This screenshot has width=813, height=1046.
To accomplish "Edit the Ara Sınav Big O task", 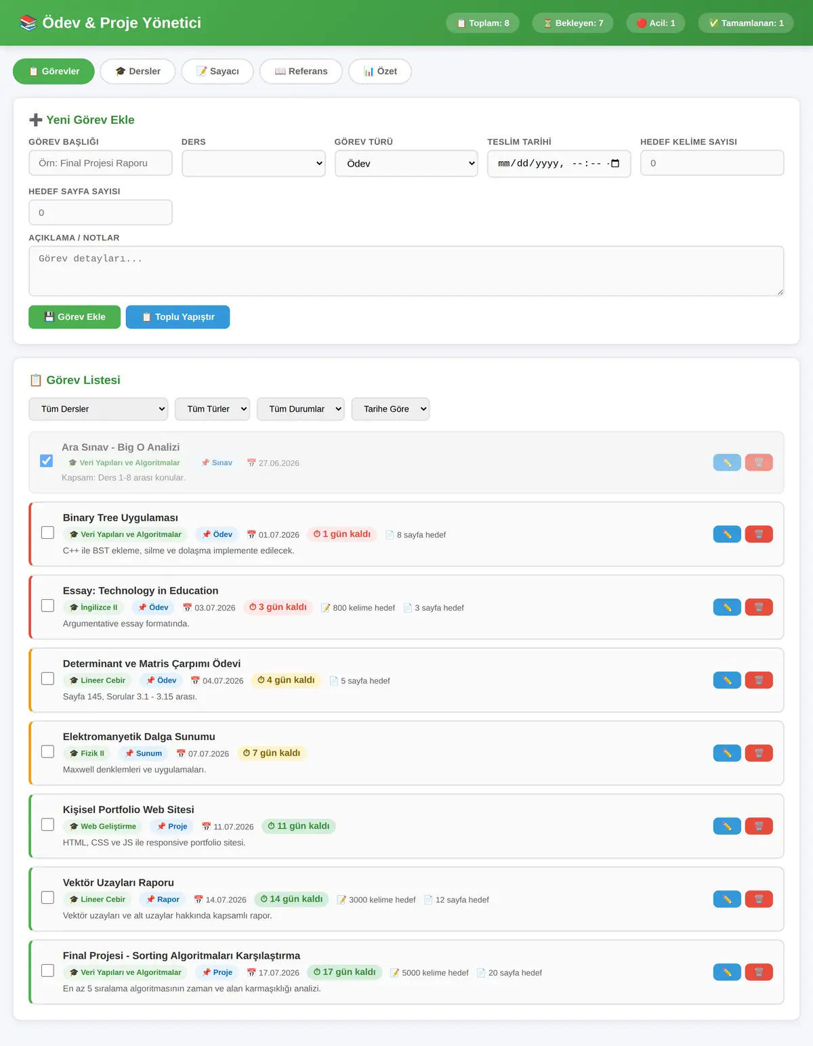I will point(727,462).
